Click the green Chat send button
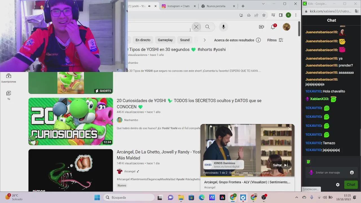This screenshot has height=203, width=361. (x=351, y=185)
